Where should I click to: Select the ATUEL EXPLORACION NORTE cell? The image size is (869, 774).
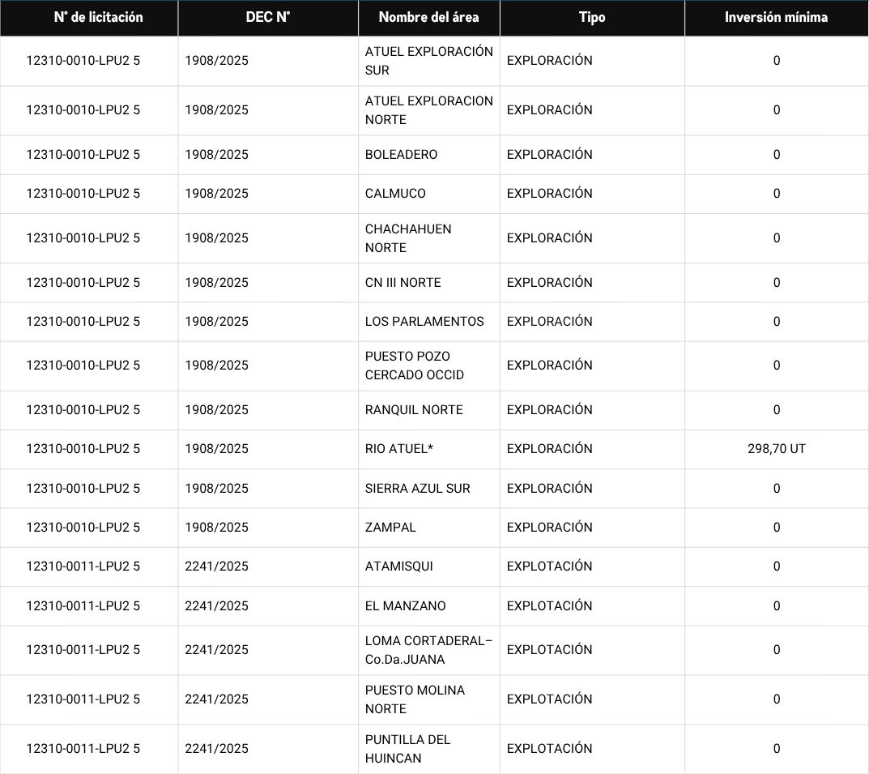(x=428, y=110)
